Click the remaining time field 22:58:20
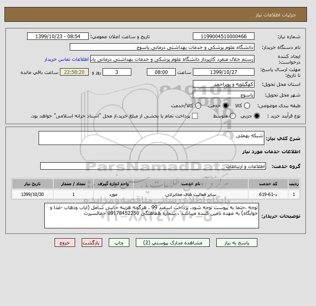The width and height of the screenshot is (316, 306). click(x=74, y=72)
